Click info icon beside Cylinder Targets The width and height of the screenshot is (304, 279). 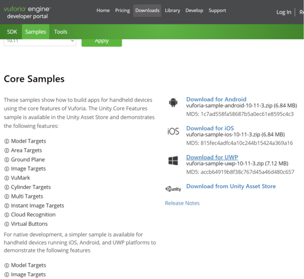tap(6, 187)
